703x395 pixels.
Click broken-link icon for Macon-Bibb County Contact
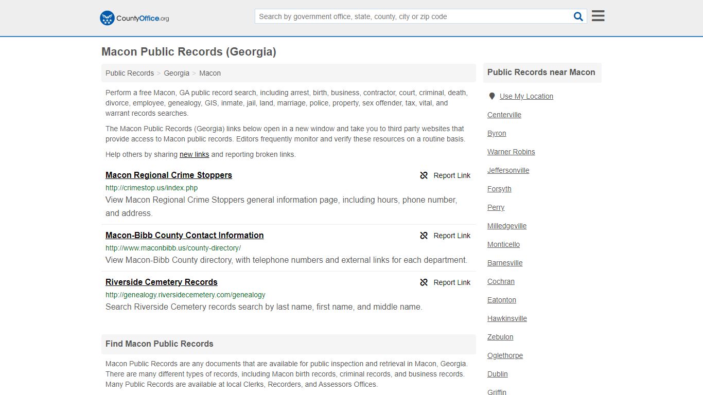[x=424, y=236]
